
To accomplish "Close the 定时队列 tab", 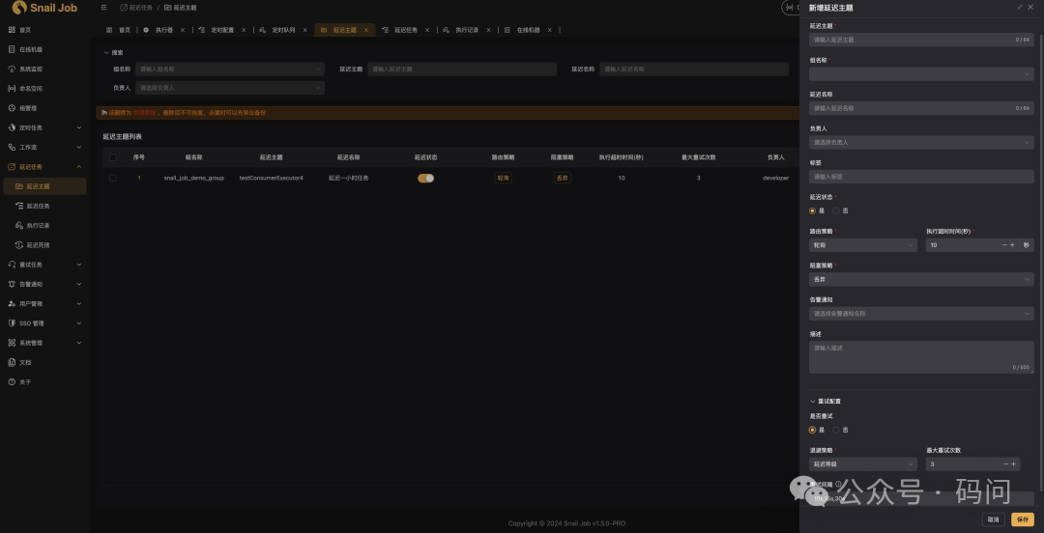I will (x=304, y=30).
